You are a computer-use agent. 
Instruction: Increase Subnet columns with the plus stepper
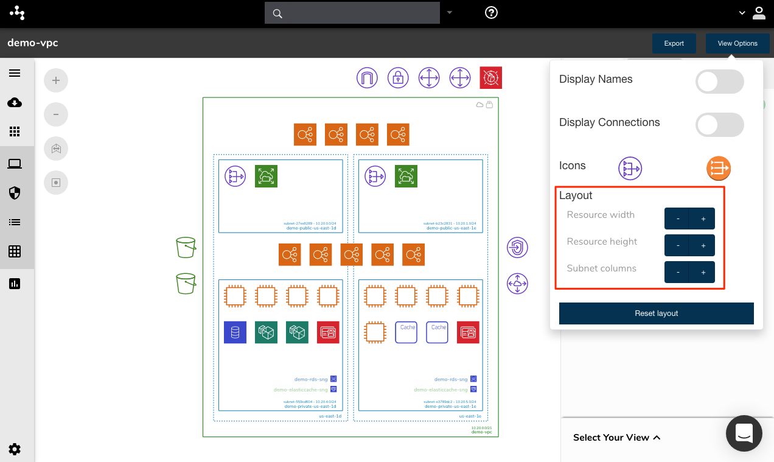(x=703, y=272)
